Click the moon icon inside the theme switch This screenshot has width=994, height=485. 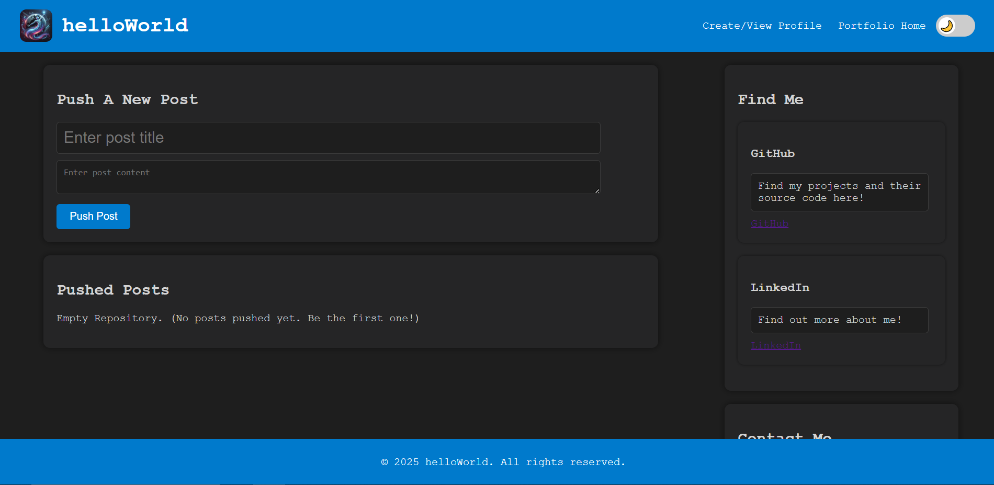(x=947, y=26)
